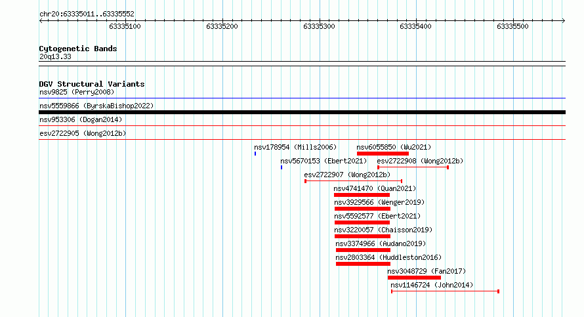Viewport: 584px width, 317px height.
Task: Open the nsv5559866 (ByrskaBishop2022) label
Action: point(96,106)
